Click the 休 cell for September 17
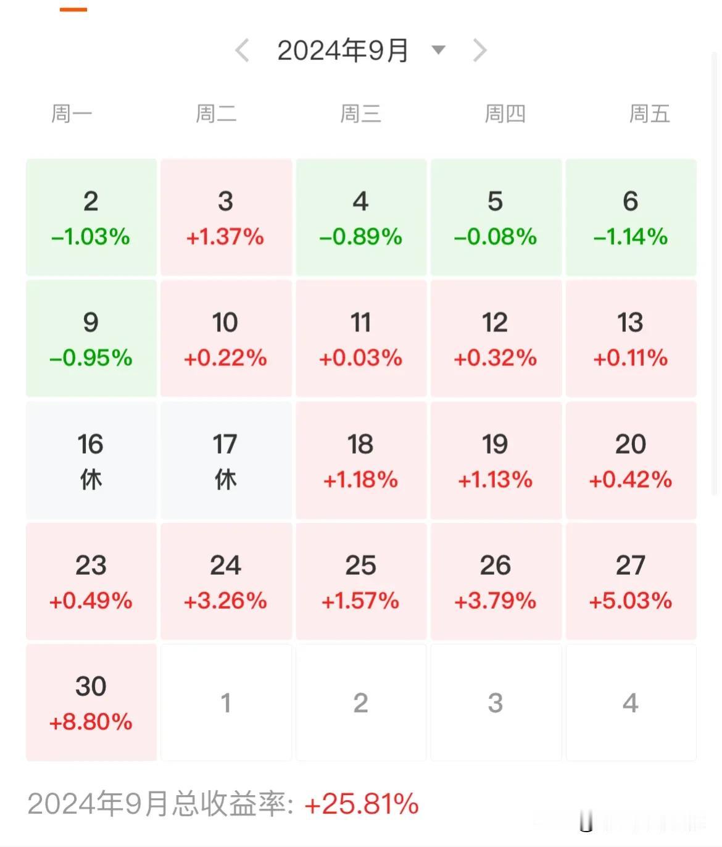 (226, 461)
